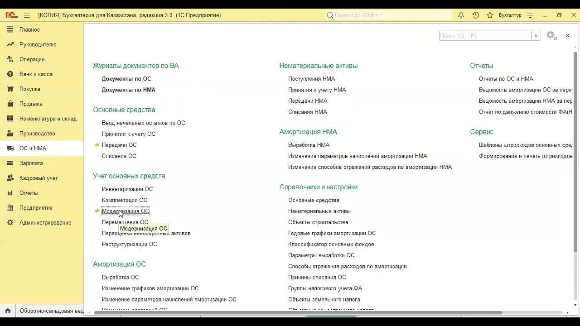The height and width of the screenshot is (326, 580).
Task: Open Выработка НМА link
Action: pos(309,145)
